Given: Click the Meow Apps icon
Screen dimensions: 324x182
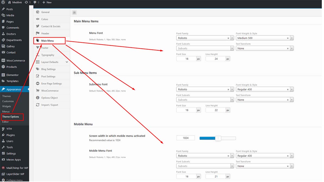Looking at the screenshot, I should pyautogui.click(x=3, y=160).
